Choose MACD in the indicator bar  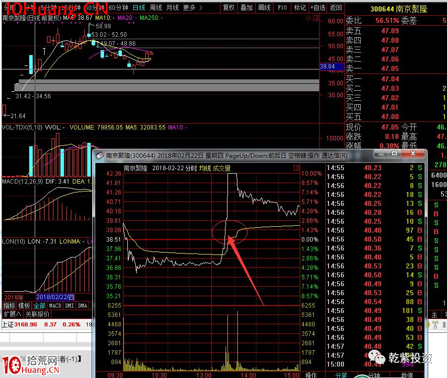pos(55,306)
